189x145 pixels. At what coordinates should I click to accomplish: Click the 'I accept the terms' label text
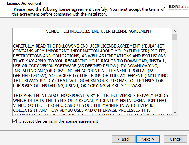59,121
